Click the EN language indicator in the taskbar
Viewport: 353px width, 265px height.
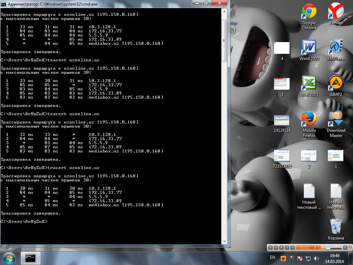point(272,258)
